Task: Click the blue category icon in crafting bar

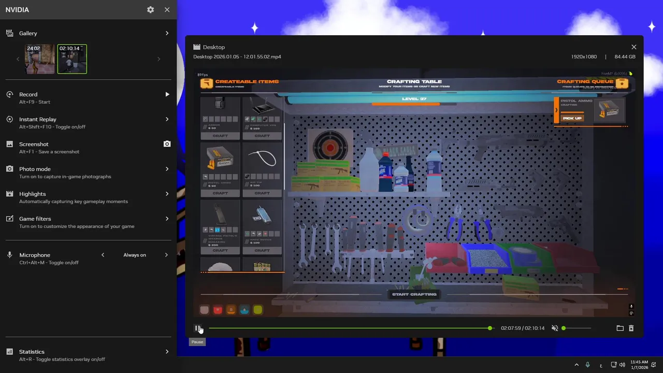Action: tap(244, 310)
